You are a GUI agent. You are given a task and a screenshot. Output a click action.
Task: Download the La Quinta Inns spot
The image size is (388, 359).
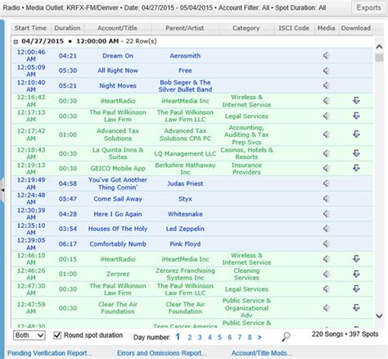click(x=356, y=153)
